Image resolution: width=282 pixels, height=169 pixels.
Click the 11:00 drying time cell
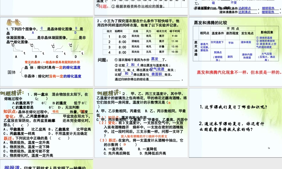175,41
